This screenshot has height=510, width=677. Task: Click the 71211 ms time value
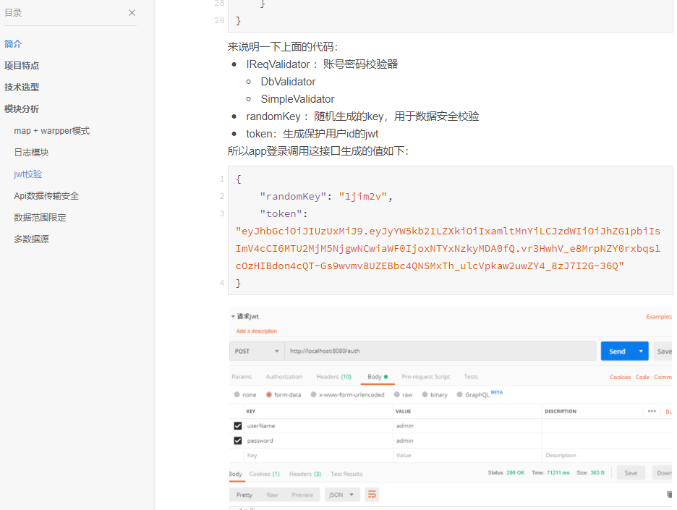coord(558,473)
